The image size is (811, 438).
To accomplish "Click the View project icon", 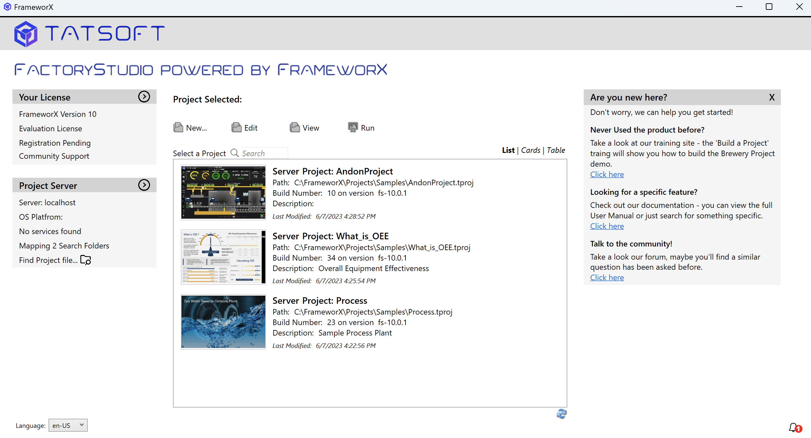I will pos(294,127).
